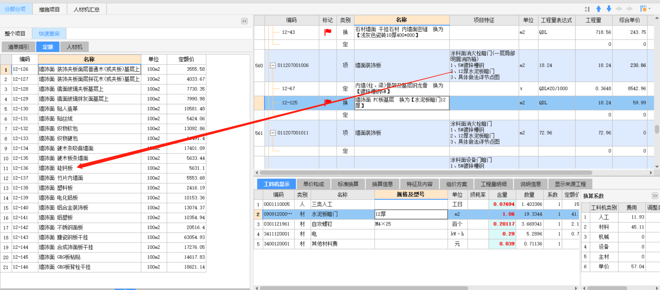Viewport: 660px width, 290px height.
Task: Collapse tree node 011207001006
Action: (273, 65)
